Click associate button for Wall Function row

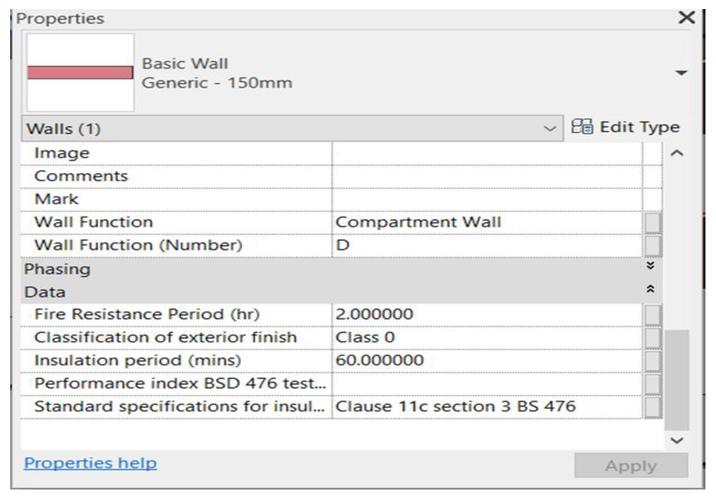click(x=653, y=223)
